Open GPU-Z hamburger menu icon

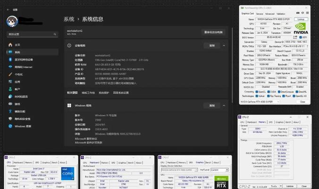pos(307,13)
